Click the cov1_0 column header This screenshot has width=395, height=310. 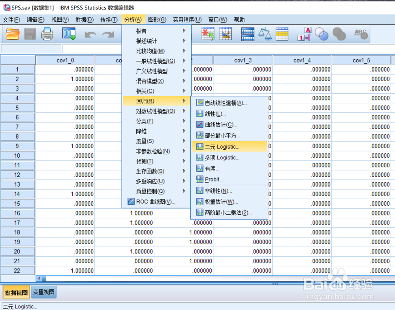pos(65,60)
